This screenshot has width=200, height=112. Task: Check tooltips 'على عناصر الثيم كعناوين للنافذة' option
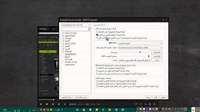97,86
